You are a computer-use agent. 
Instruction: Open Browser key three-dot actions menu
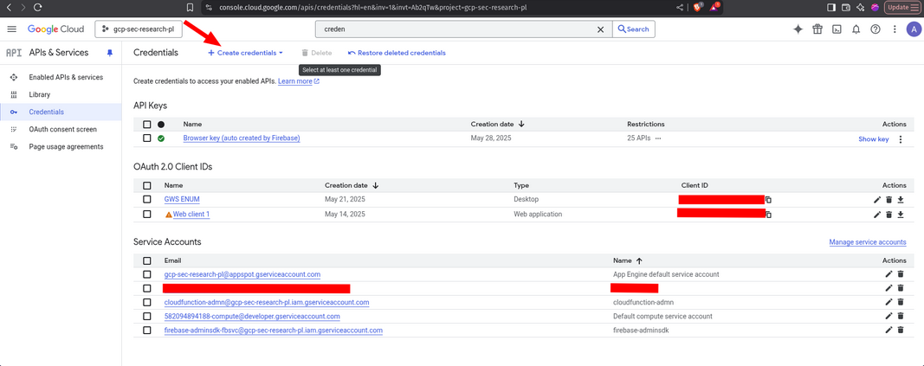[x=900, y=139]
